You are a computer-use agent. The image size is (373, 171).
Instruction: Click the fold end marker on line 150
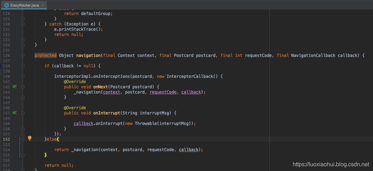pyautogui.click(x=23, y=129)
